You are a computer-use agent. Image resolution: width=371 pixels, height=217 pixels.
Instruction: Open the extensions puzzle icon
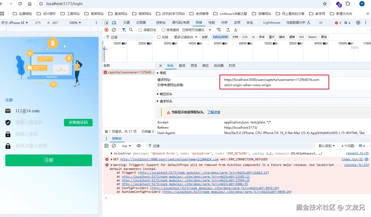pos(348,4)
